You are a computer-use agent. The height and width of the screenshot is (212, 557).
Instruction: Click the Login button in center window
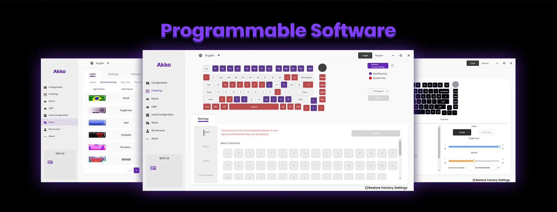pos(365,56)
